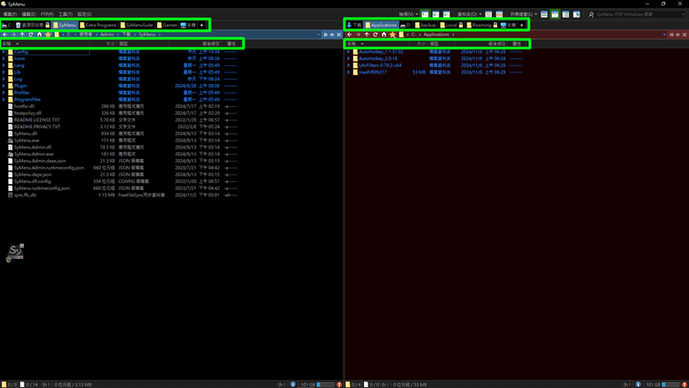Open the search field history dropdown
The image size is (689, 388).
(683, 14)
